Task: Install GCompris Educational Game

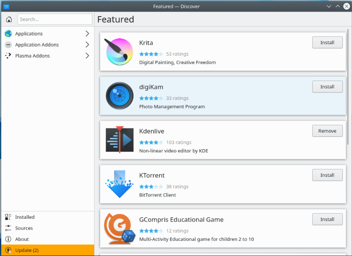Action: pos(327,219)
